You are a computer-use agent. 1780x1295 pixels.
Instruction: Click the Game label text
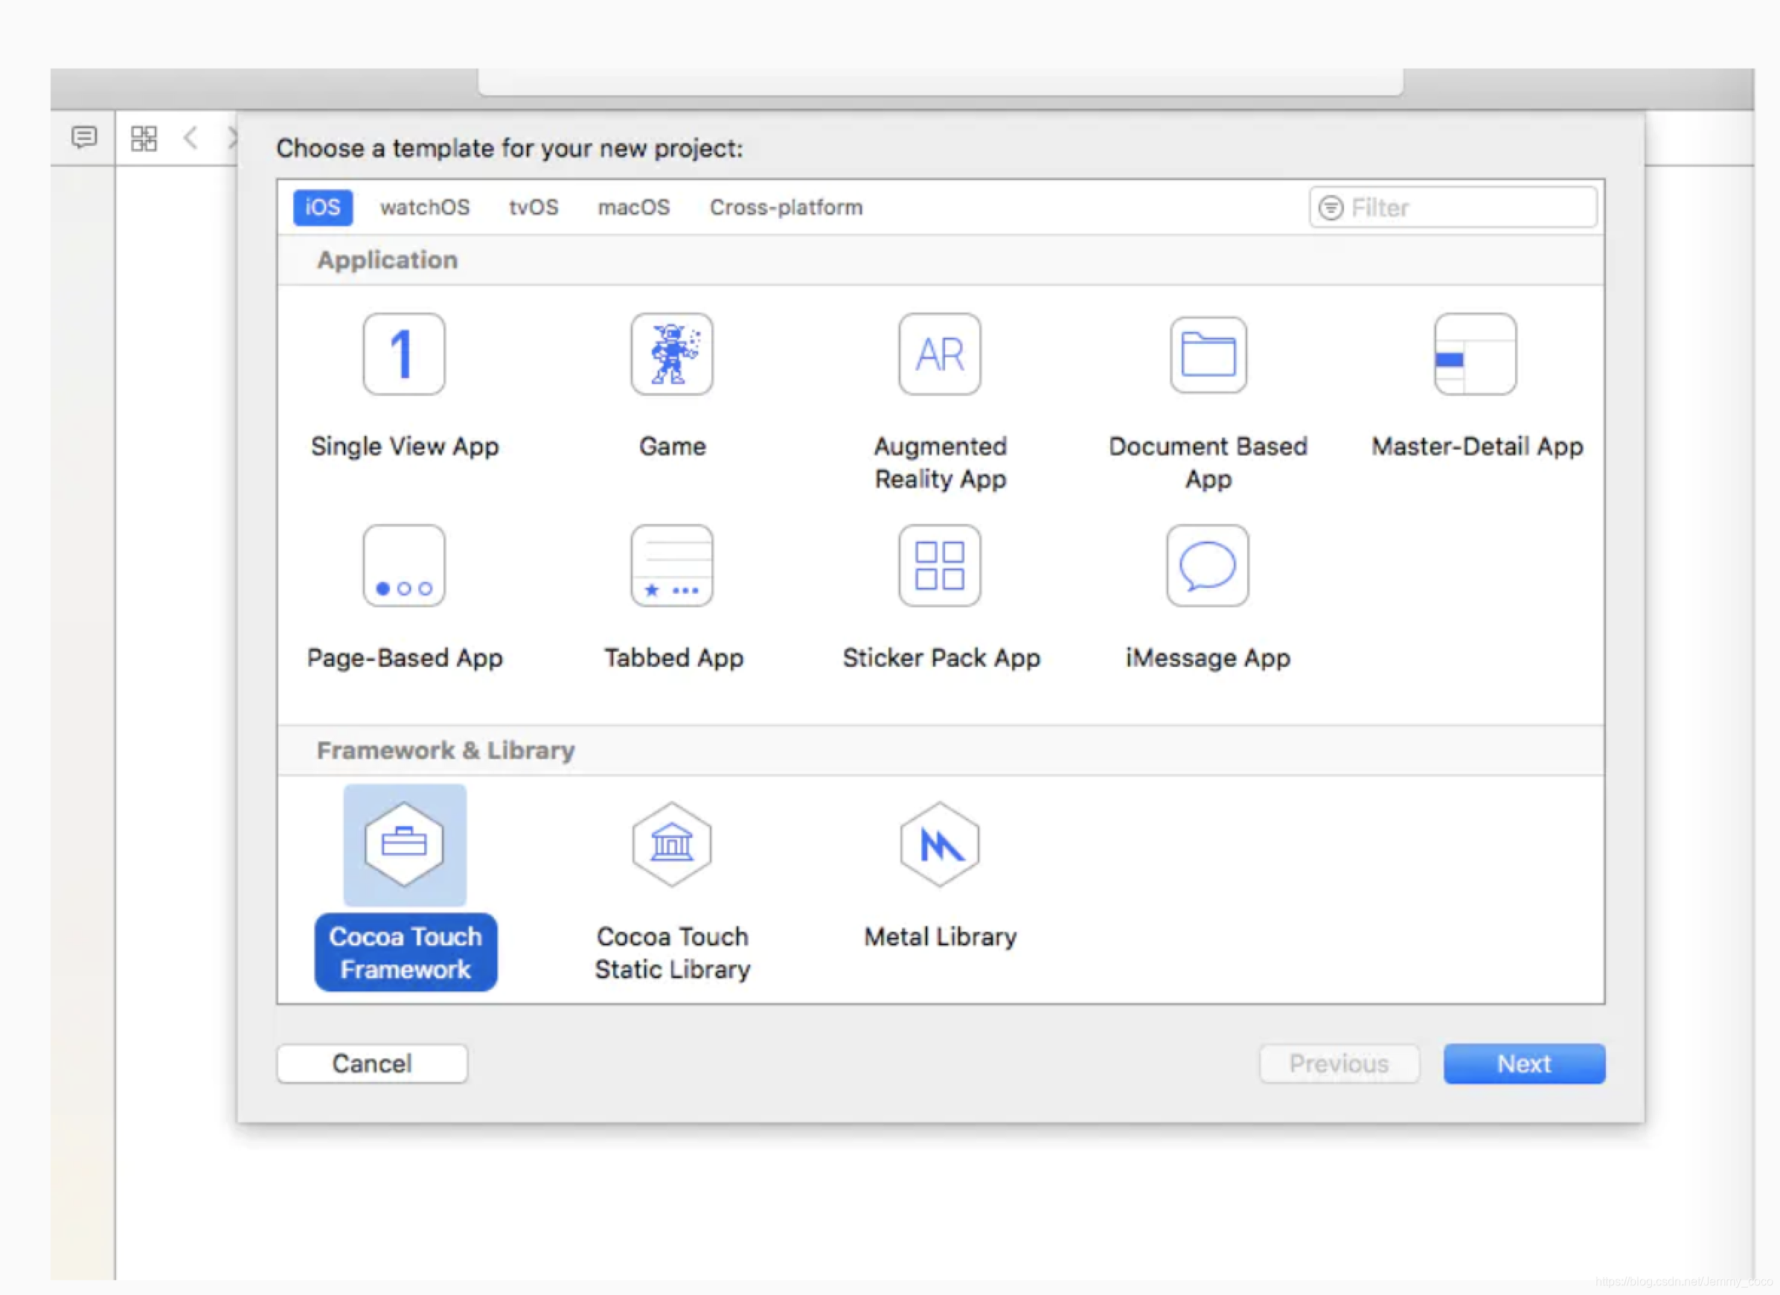pos(672,447)
